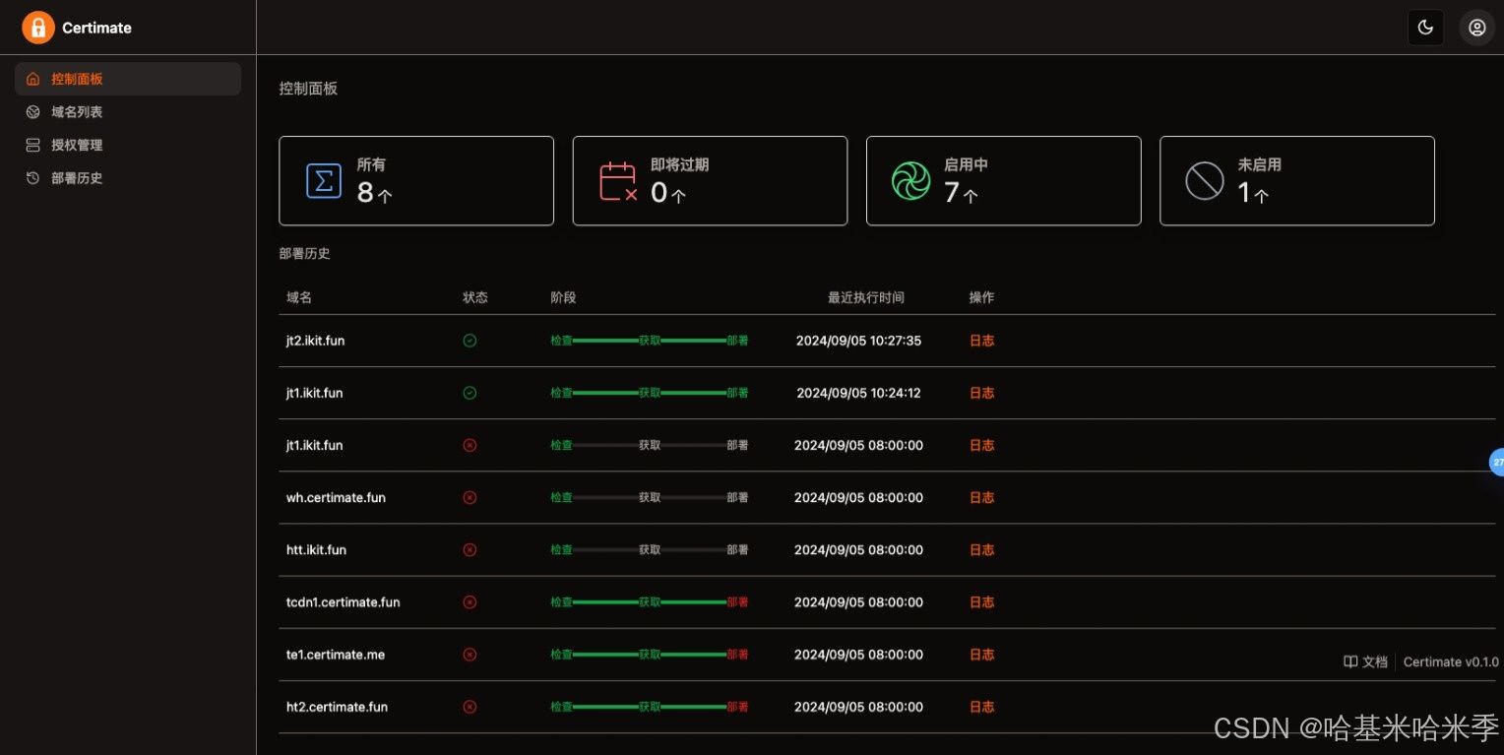Click the server icon beside 授权管理

[x=32, y=145]
